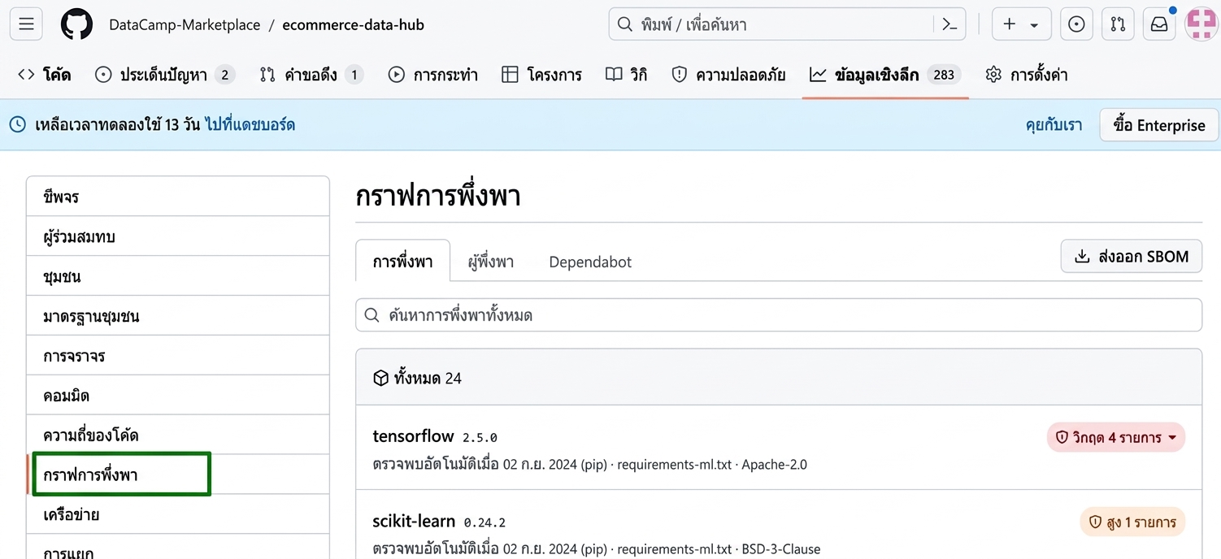Select ความถี่ของโค้ด in the sidebar
This screenshot has height=559, width=1221.
(178, 435)
